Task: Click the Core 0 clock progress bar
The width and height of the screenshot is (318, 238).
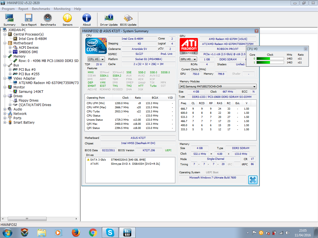Action: 270,59
